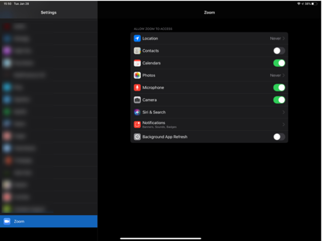Select Zoom in the Settings sidebar

pyautogui.click(x=49, y=221)
